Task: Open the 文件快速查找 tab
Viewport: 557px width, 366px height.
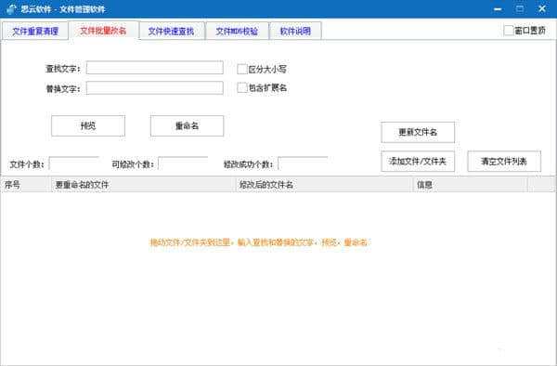Action: pyautogui.click(x=171, y=32)
